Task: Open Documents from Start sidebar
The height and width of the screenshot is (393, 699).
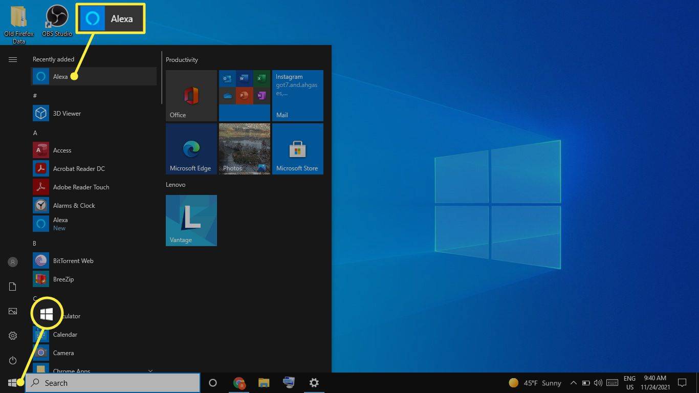Action: pyautogui.click(x=13, y=287)
